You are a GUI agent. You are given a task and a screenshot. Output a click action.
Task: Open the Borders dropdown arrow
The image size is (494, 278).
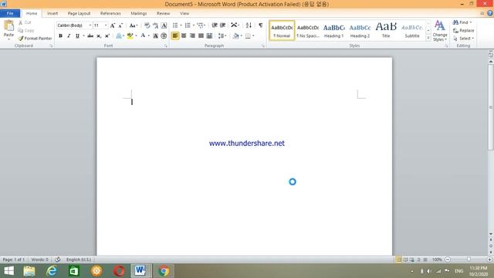(253, 36)
